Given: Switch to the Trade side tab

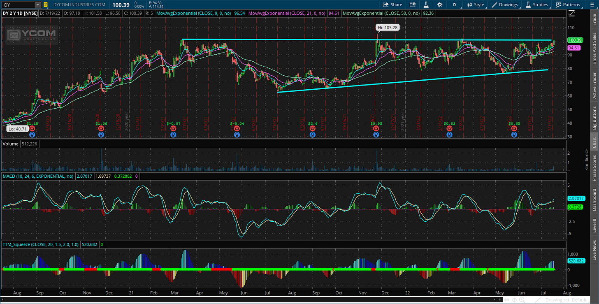Looking at the screenshot, I should (594, 20).
